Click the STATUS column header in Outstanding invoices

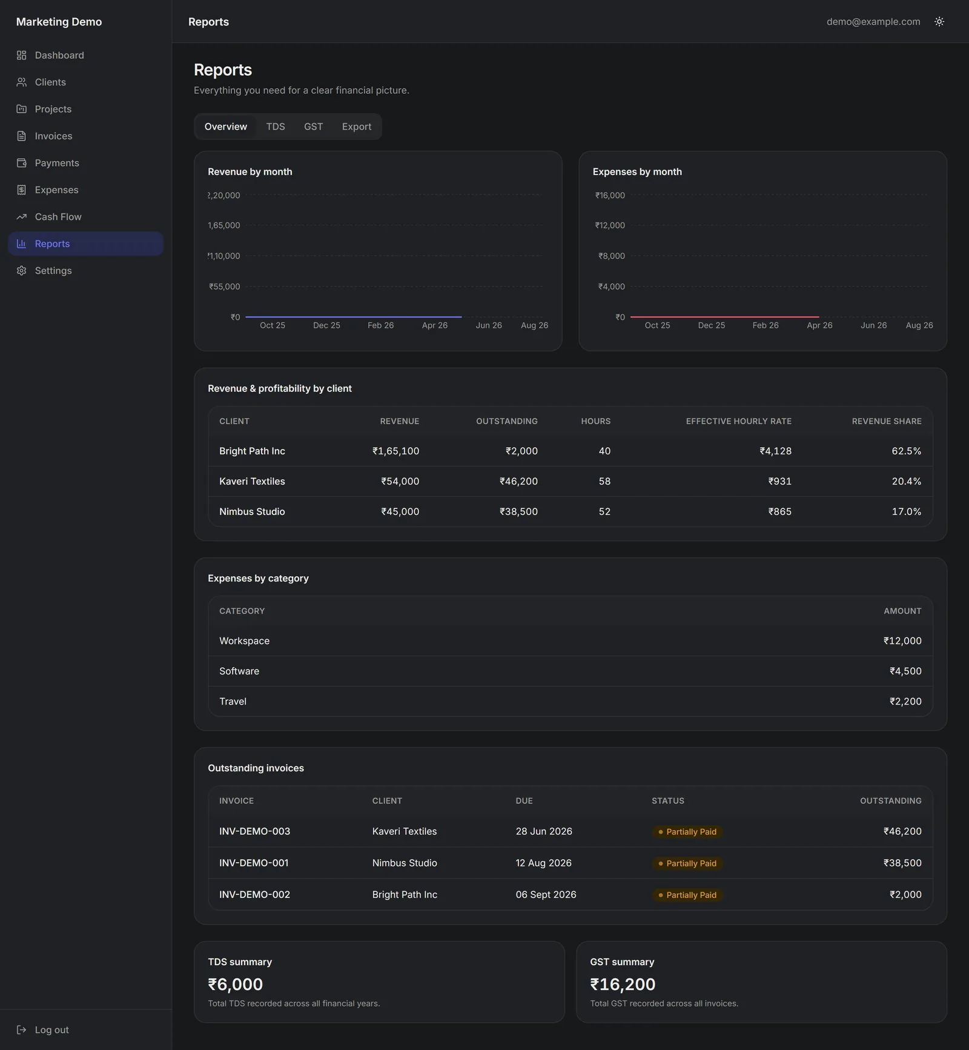[668, 801]
